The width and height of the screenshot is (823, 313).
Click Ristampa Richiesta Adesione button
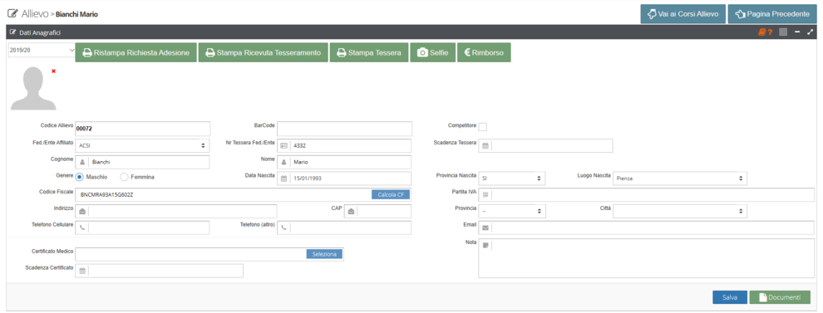[x=136, y=52]
